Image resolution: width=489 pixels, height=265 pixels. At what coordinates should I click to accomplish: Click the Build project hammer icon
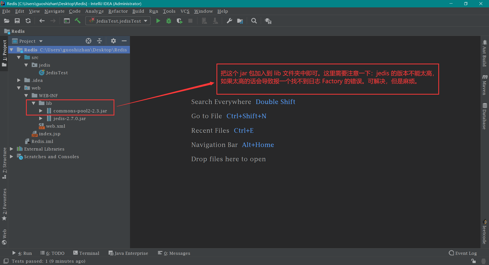click(x=78, y=21)
